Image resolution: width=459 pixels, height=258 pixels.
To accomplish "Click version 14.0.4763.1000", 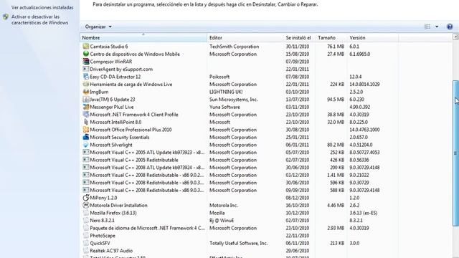I will [364, 130].
